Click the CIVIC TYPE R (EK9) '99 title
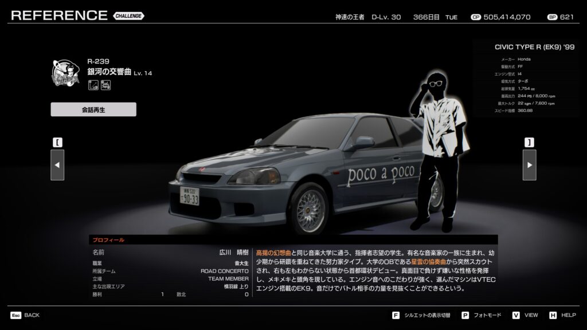The width and height of the screenshot is (587, 330). 534,47
